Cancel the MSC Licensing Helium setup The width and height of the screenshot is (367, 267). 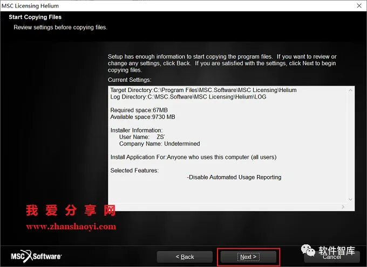point(332,257)
